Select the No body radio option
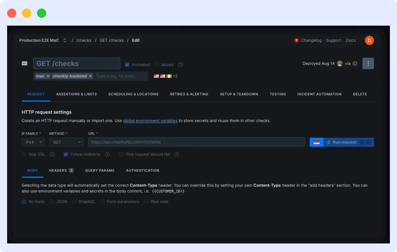The width and height of the screenshot is (397, 252). [24, 201]
